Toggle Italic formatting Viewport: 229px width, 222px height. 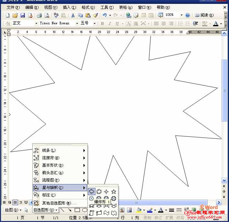pyautogui.click(x=110, y=23)
